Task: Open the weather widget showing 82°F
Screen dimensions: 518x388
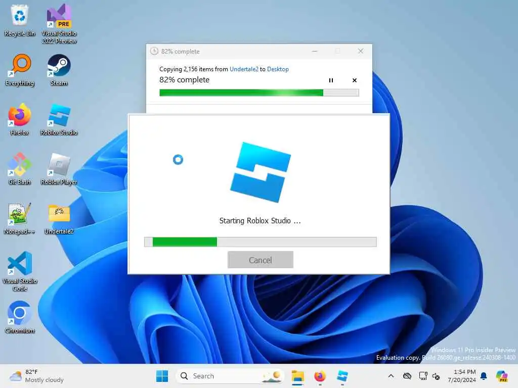Action: (x=36, y=376)
